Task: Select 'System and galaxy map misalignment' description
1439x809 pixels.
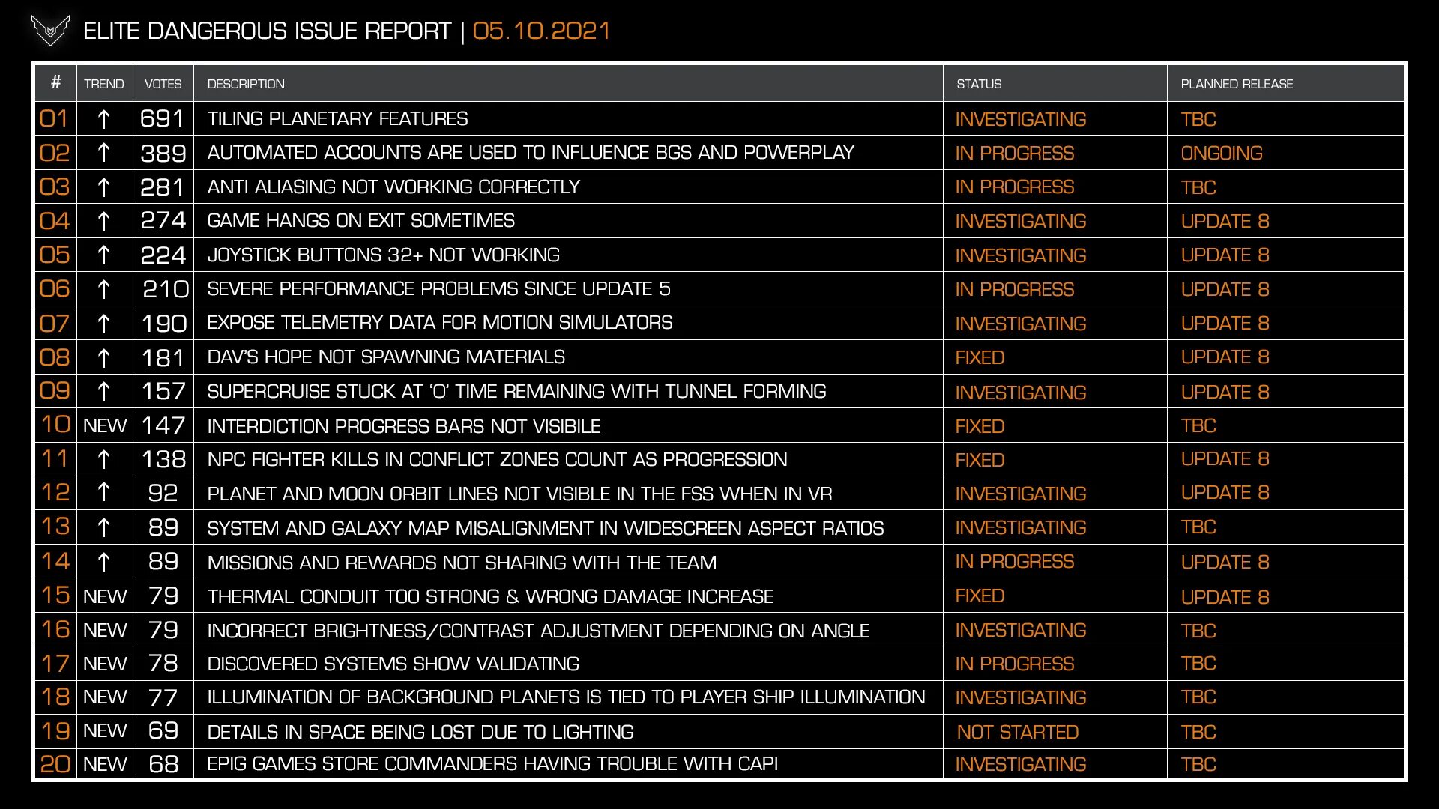Action: click(x=546, y=529)
